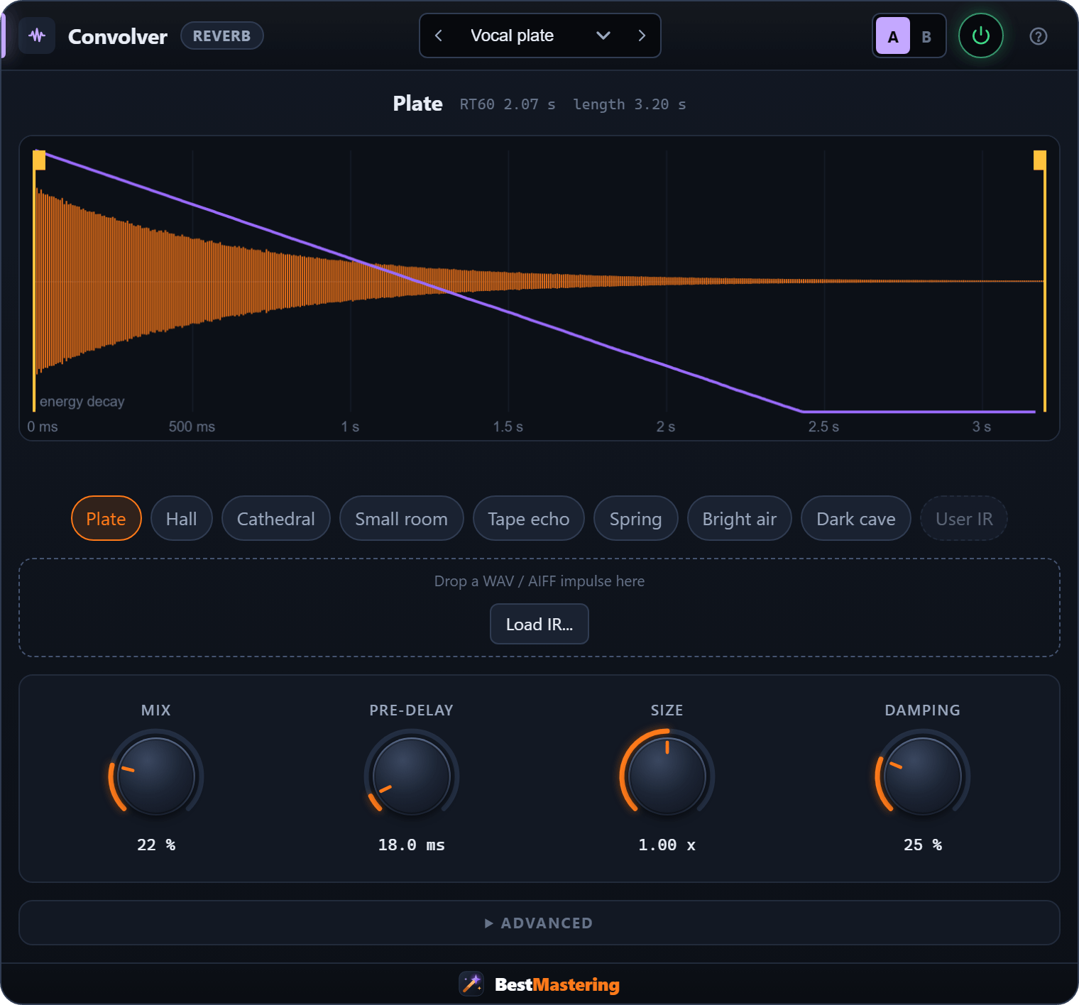Select the Small room impulse type

point(402,519)
